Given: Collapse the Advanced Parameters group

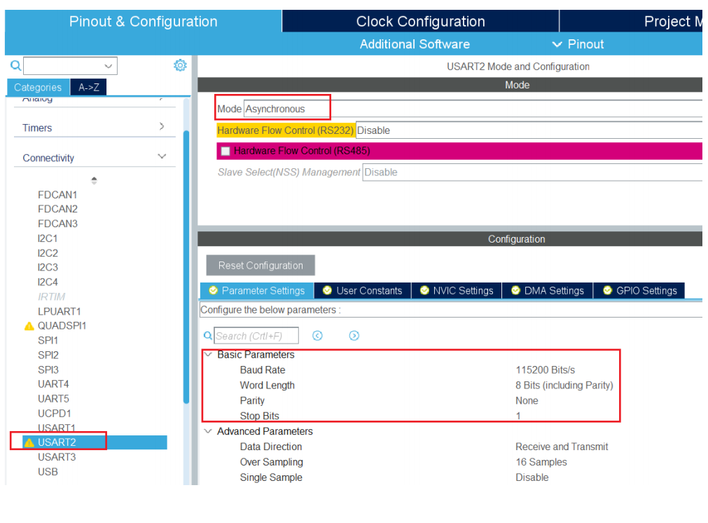Looking at the screenshot, I should point(208,431).
